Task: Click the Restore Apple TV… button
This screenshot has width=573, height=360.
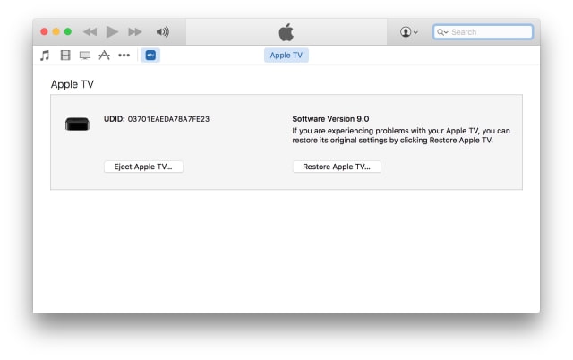Action: coord(337,167)
